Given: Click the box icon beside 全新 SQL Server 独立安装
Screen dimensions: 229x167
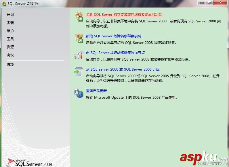Looking at the screenshot, I should (79, 17).
